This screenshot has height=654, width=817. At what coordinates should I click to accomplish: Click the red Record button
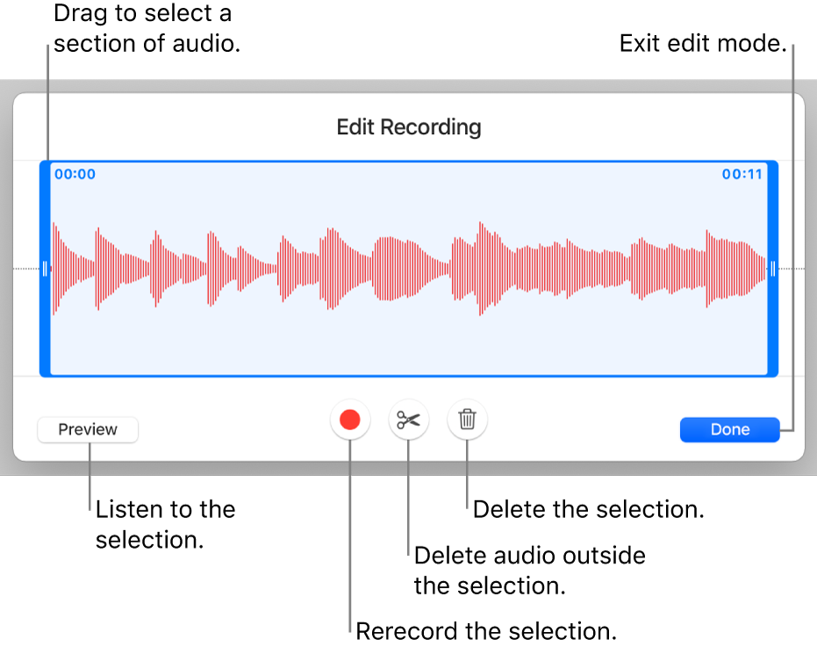coord(350,420)
